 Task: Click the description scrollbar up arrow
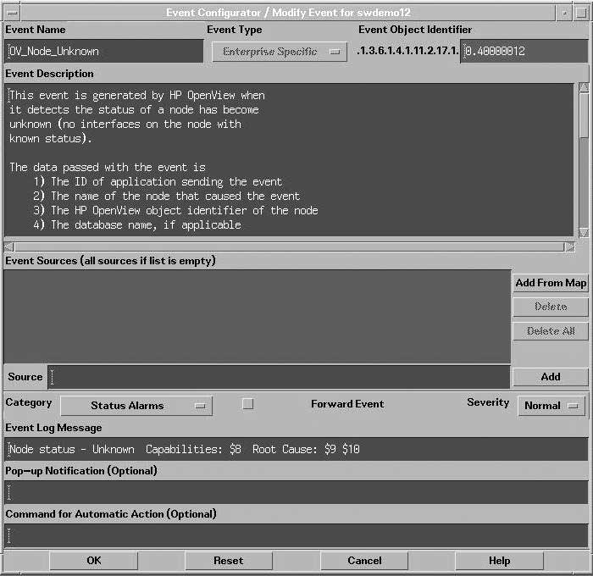coord(584,87)
